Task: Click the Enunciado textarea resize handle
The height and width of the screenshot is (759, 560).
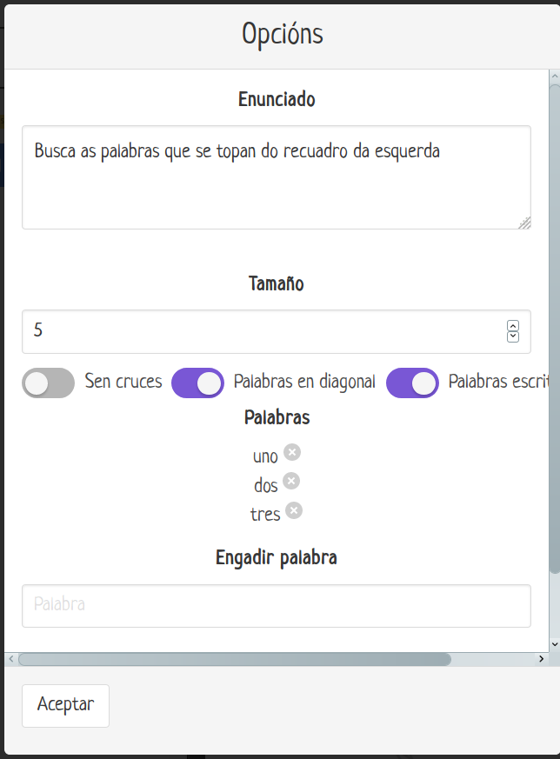Action: point(524,223)
